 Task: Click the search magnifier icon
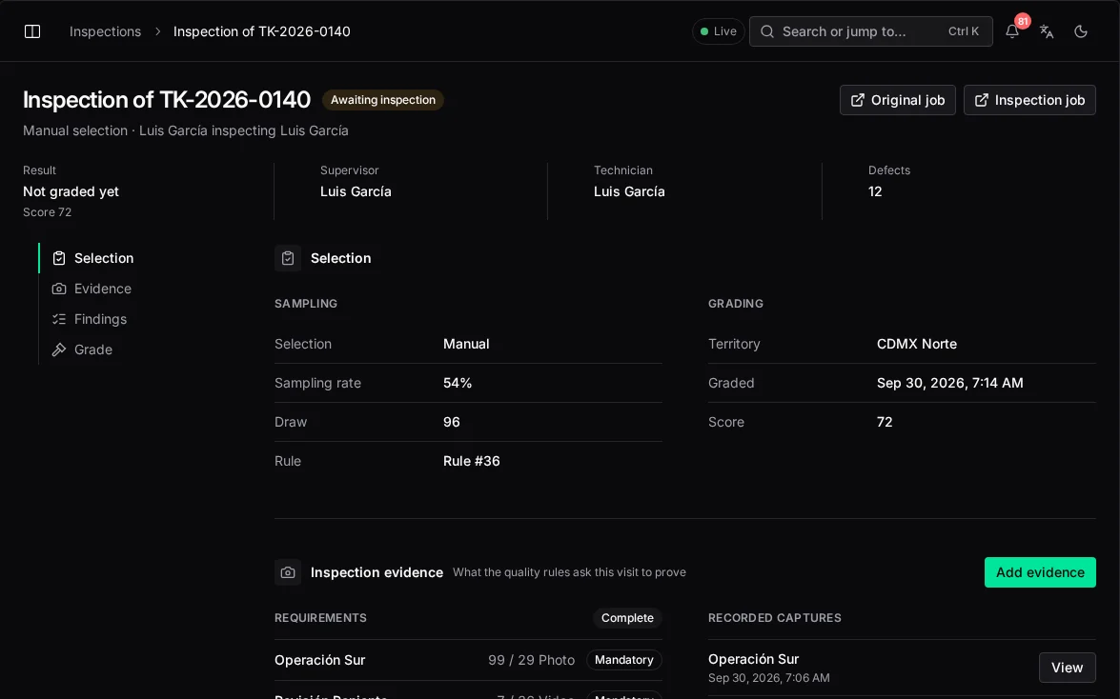tap(767, 31)
